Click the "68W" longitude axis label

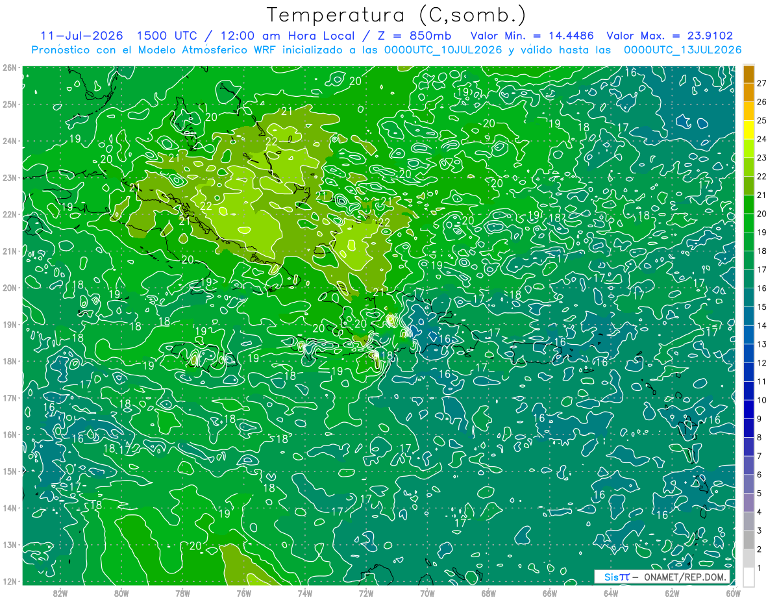point(489,592)
